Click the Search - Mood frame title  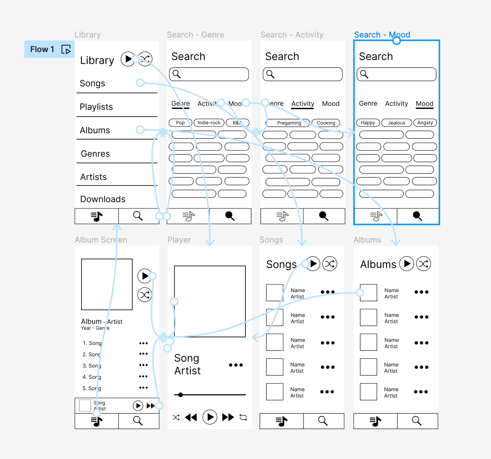[x=382, y=35]
